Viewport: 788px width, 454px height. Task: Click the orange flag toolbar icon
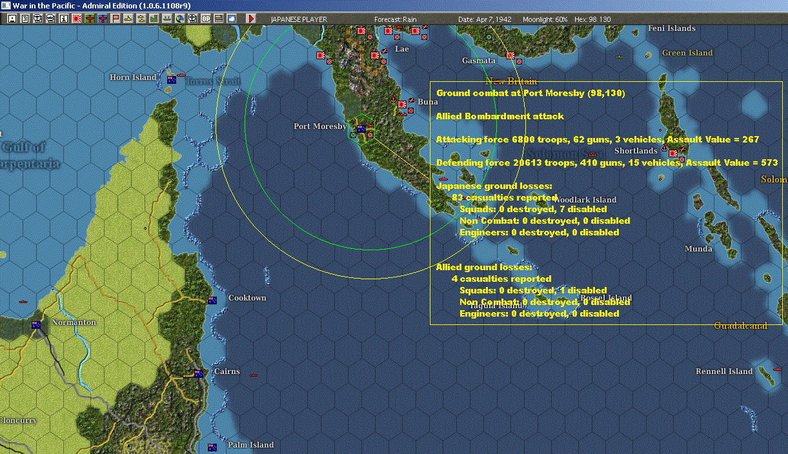tap(116, 19)
